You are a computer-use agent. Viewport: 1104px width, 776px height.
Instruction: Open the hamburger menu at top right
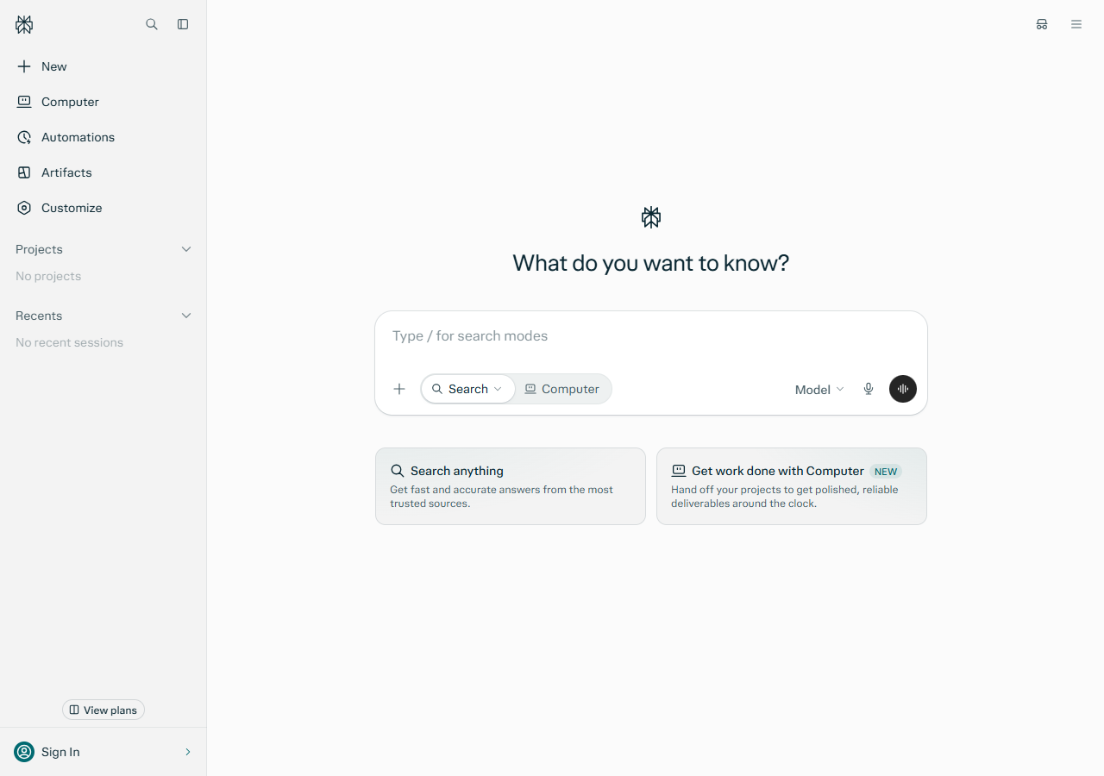(x=1076, y=24)
